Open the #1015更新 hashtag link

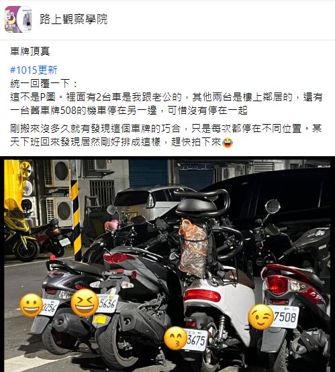click(34, 70)
